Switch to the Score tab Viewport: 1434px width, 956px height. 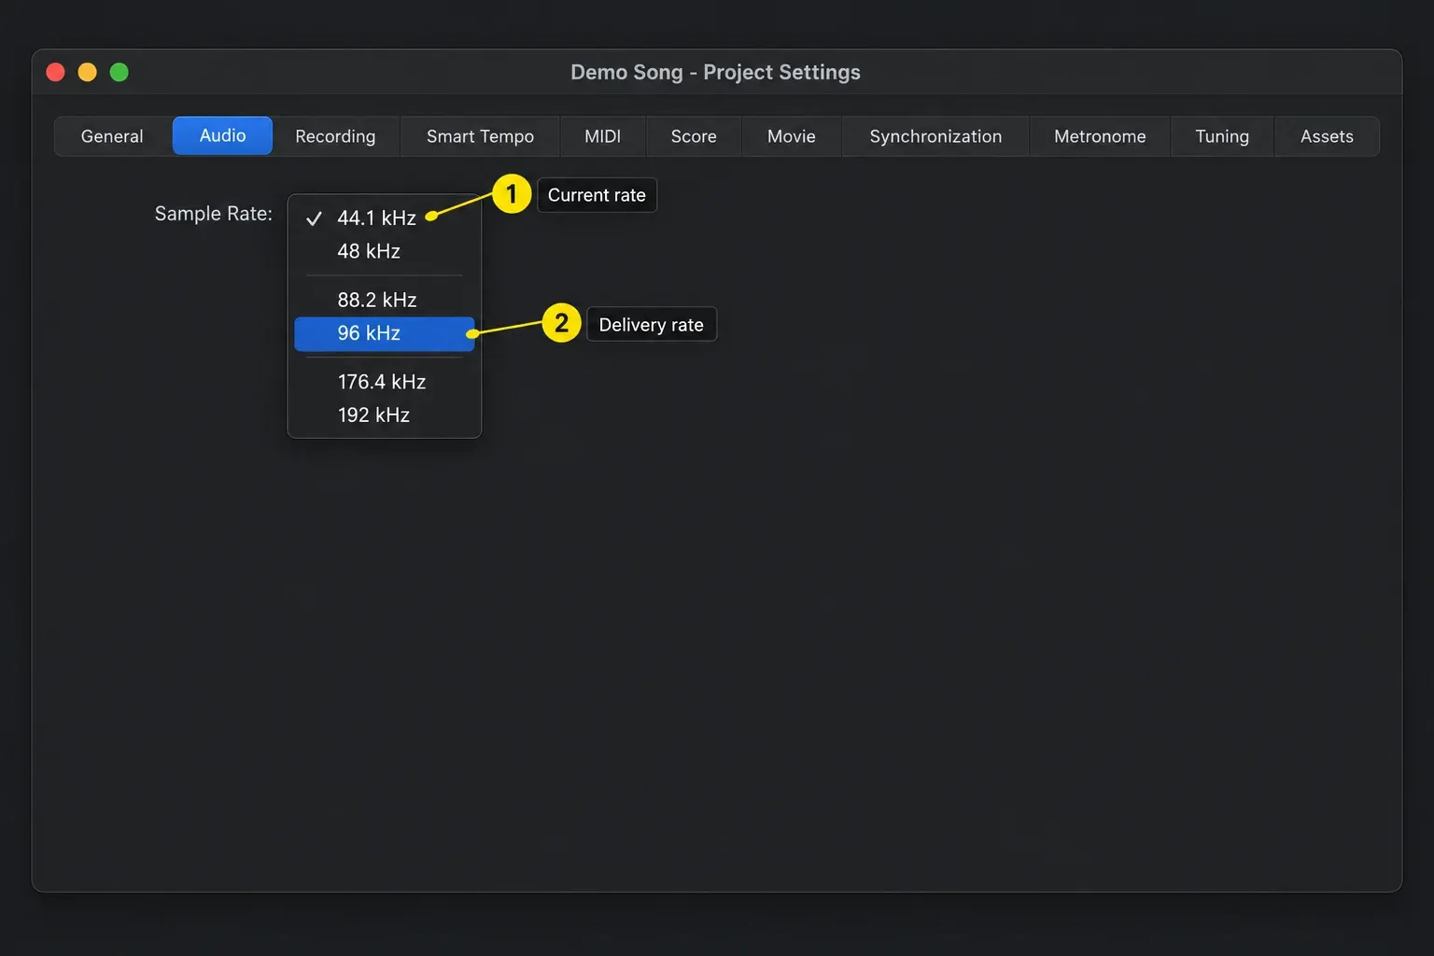tap(694, 136)
